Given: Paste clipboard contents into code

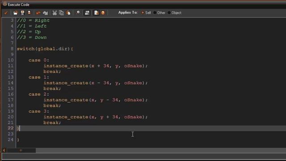Looking at the screenshot, I should point(68,13).
